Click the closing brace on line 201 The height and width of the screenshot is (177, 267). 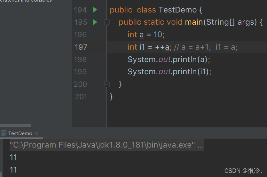tap(111, 97)
